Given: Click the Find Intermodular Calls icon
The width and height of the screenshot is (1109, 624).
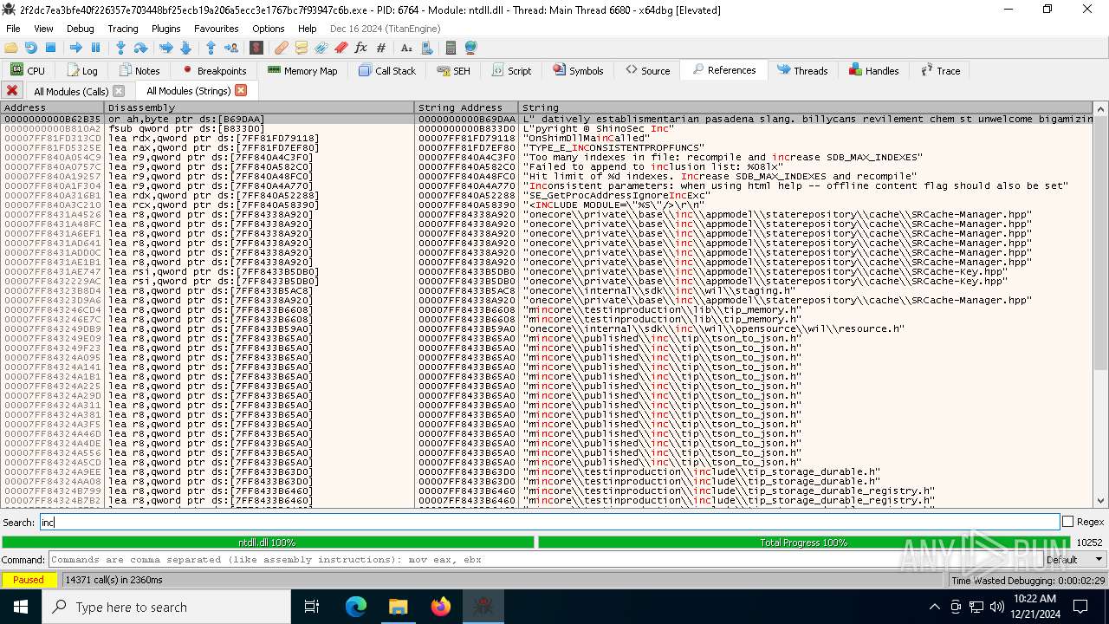Looking at the screenshot, I should (426, 48).
